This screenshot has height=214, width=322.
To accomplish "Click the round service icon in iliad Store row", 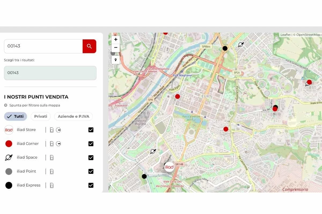I will point(58,130).
